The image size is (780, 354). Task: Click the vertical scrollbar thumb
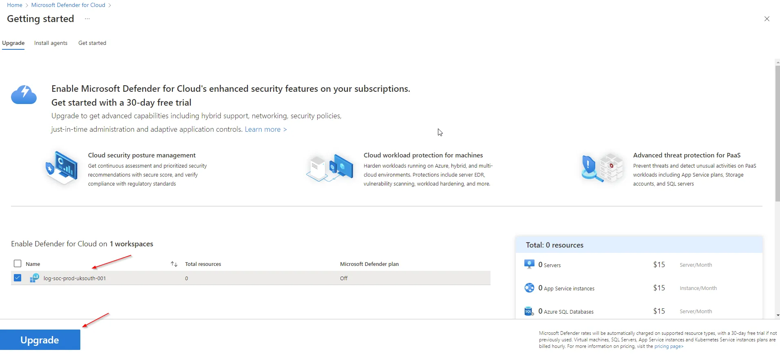[778, 133]
